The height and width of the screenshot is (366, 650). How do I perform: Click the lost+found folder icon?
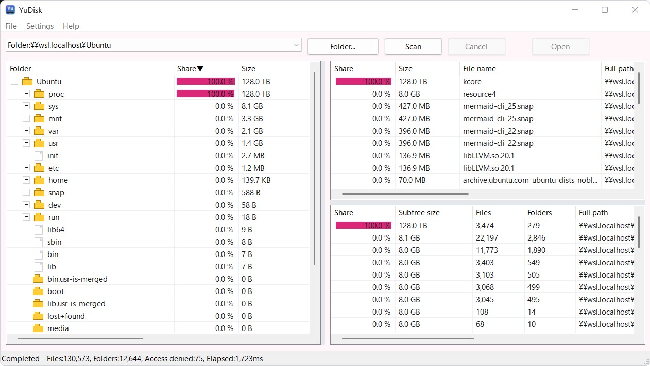click(38, 316)
